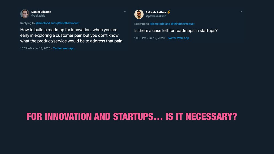Open Aakash Pathak's profile avatar

[x=139, y=14]
